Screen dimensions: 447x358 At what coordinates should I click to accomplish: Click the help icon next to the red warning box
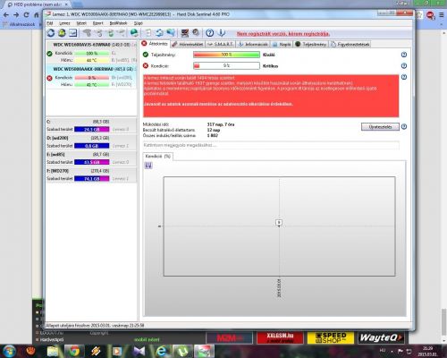404,77
